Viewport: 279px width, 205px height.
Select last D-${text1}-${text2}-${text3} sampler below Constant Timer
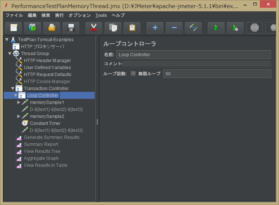56,130
